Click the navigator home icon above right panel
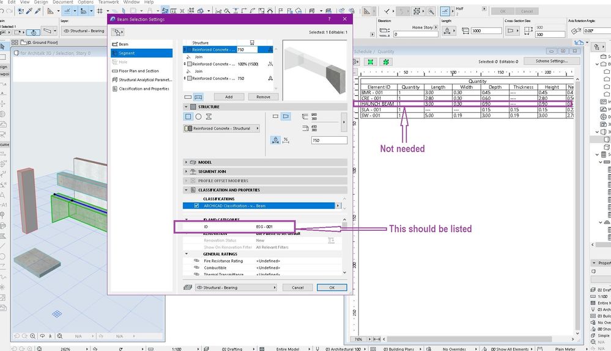The width and height of the screenshot is (611, 351). pos(579,42)
